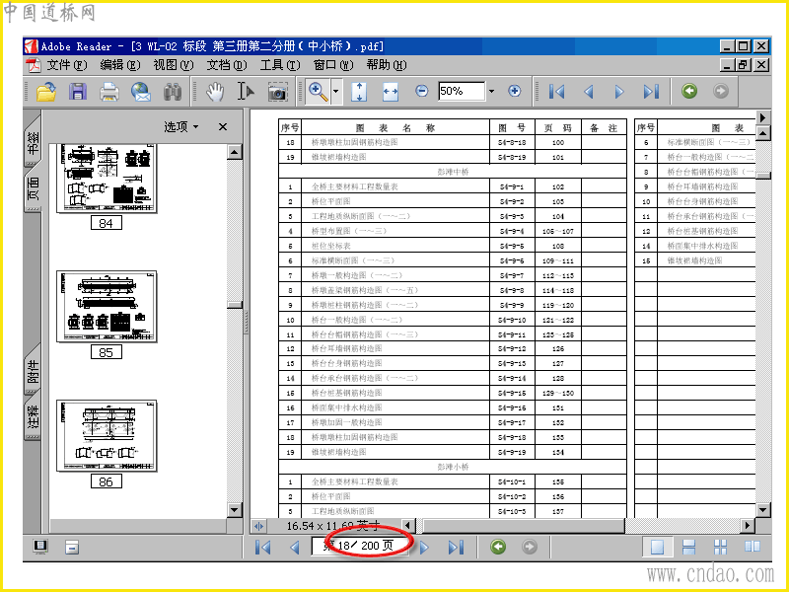Select Single Page layout
Image resolution: width=789 pixels, height=592 pixels.
(657, 547)
